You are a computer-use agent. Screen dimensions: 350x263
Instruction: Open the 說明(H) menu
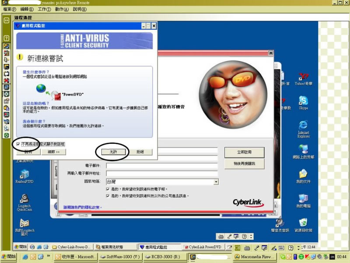click(x=80, y=9)
